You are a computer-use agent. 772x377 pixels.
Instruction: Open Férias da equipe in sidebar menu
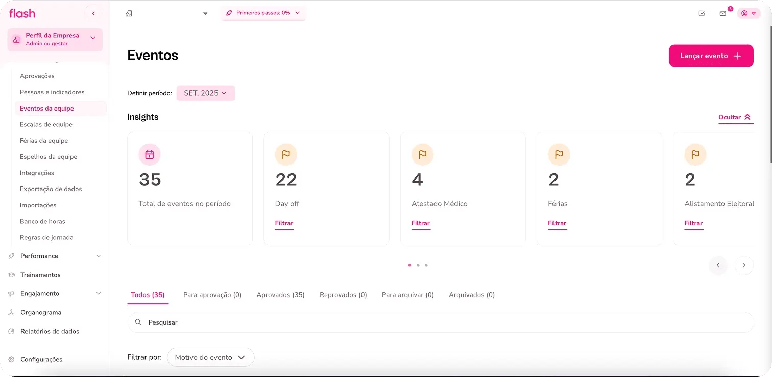point(44,141)
